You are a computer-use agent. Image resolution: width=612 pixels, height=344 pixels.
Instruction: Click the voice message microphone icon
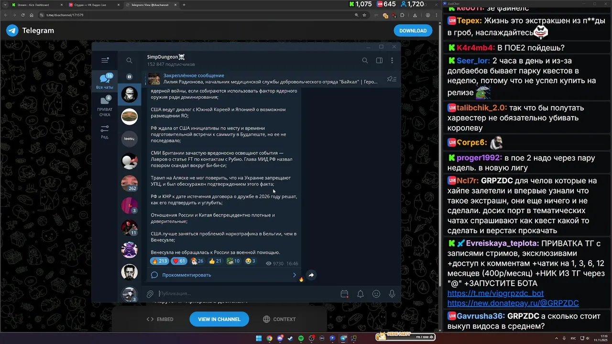coord(392,294)
